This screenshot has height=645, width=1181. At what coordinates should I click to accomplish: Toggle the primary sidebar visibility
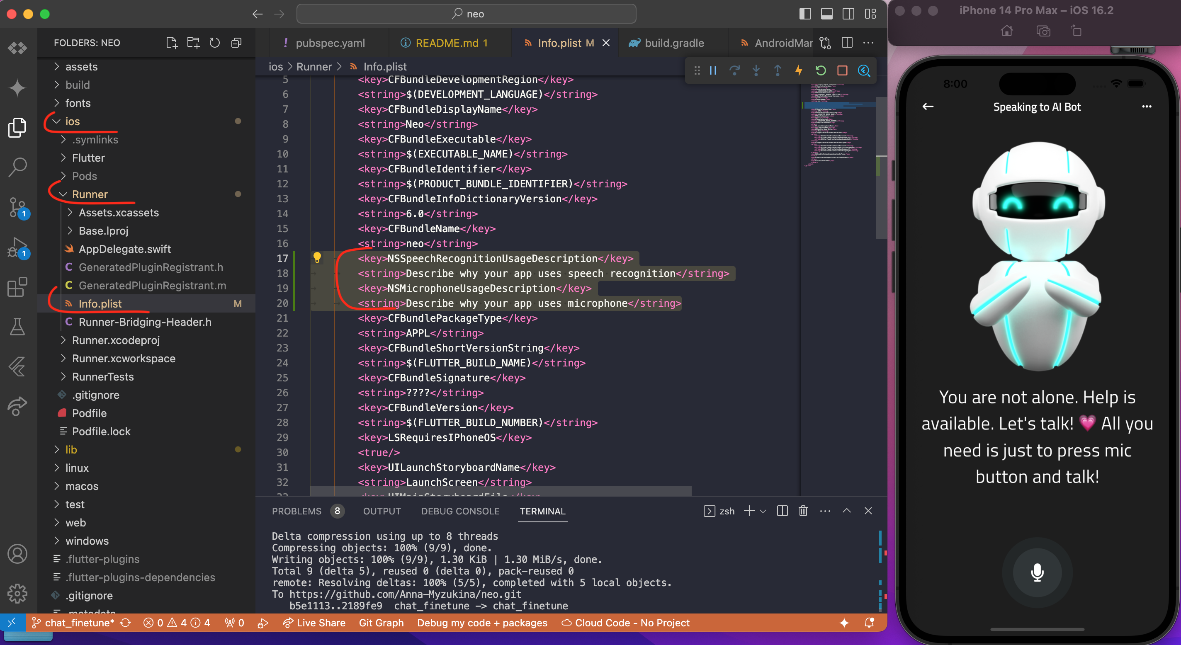(805, 14)
